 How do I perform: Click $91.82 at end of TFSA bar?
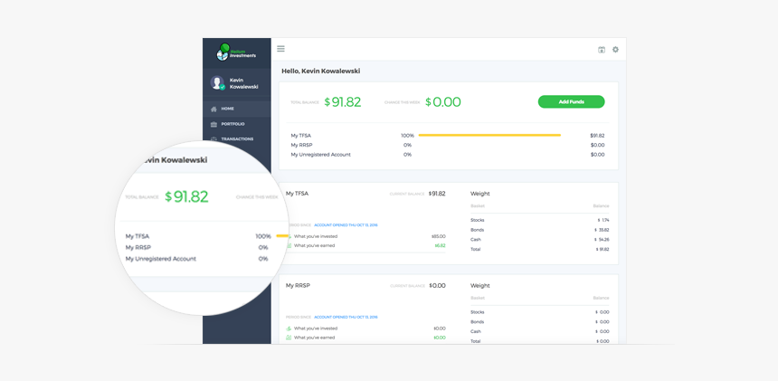click(x=597, y=136)
